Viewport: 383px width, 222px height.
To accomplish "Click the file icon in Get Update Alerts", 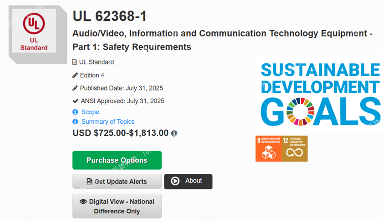I will 89,182.
